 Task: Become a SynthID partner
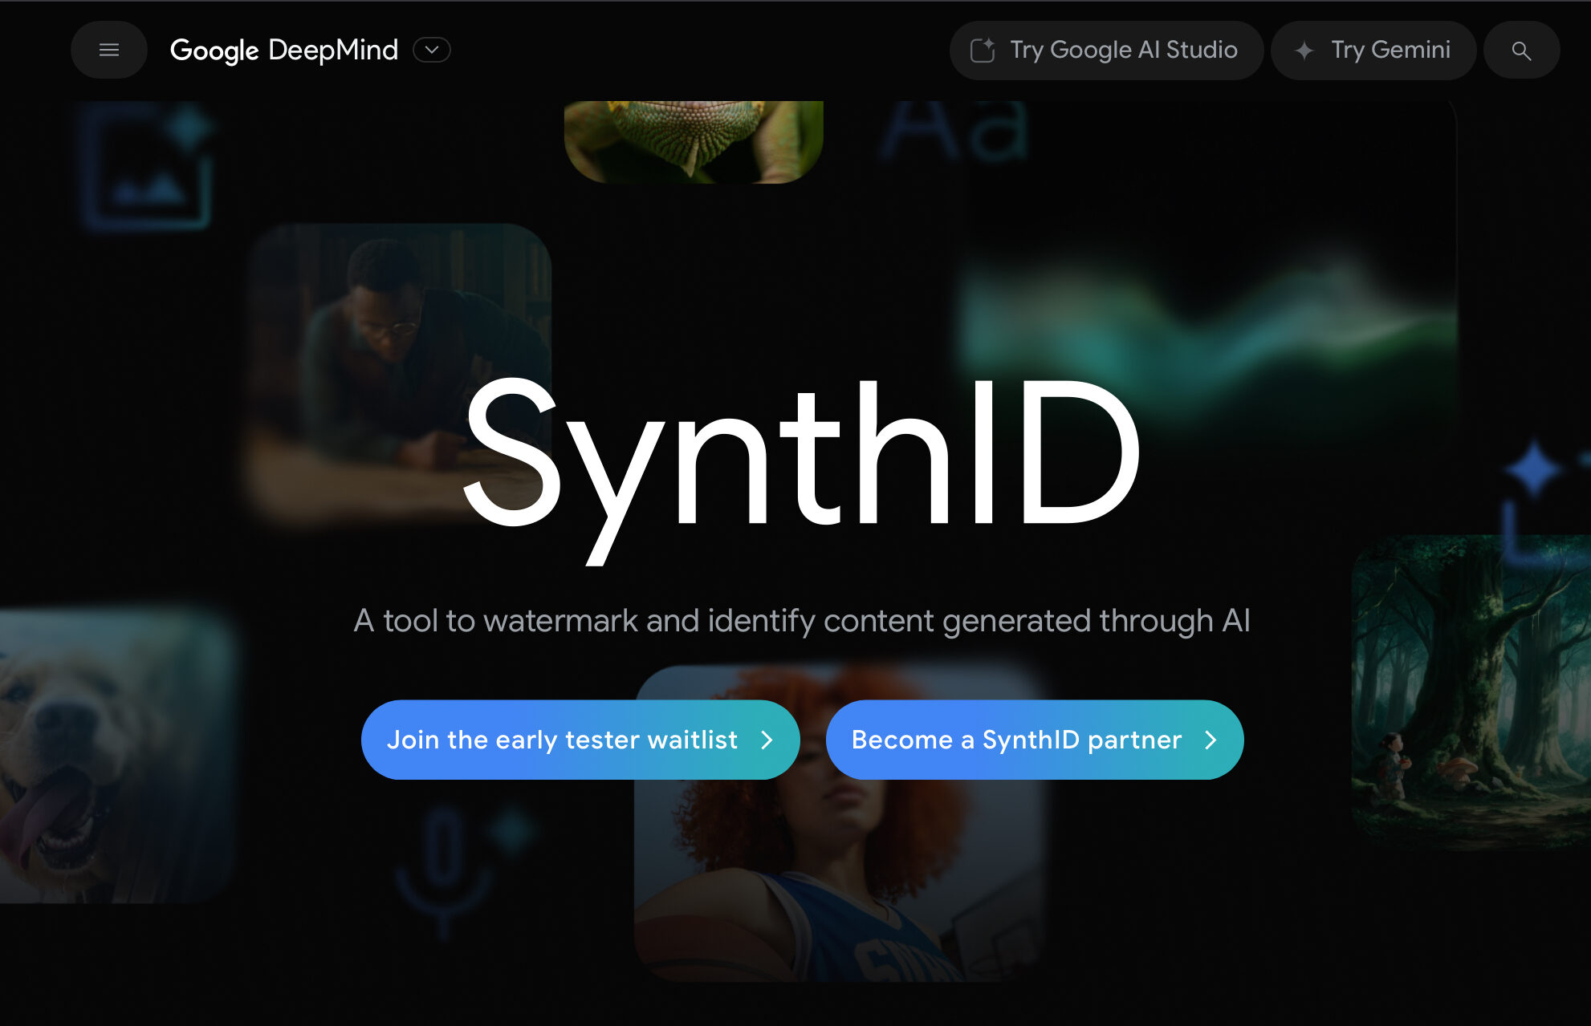1035,740
